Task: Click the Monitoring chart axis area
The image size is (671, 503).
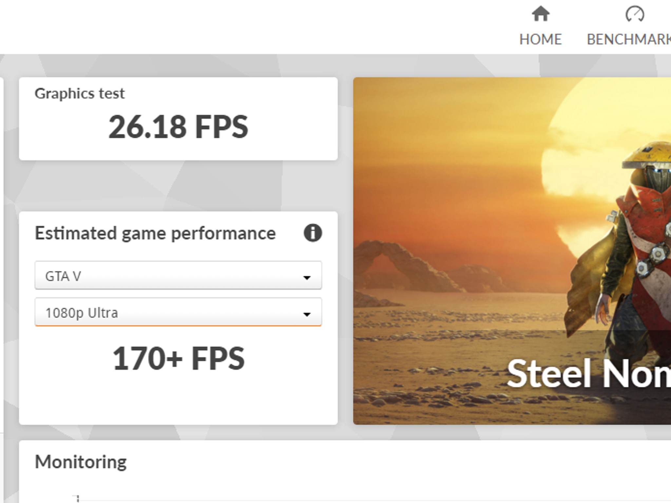Action: pos(77,498)
